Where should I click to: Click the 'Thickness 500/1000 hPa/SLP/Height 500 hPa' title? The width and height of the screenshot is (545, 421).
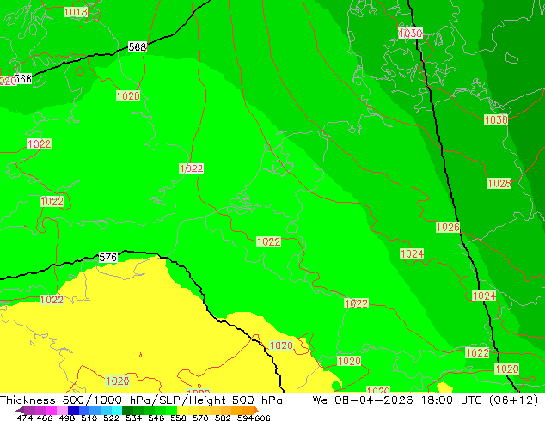[141, 400]
